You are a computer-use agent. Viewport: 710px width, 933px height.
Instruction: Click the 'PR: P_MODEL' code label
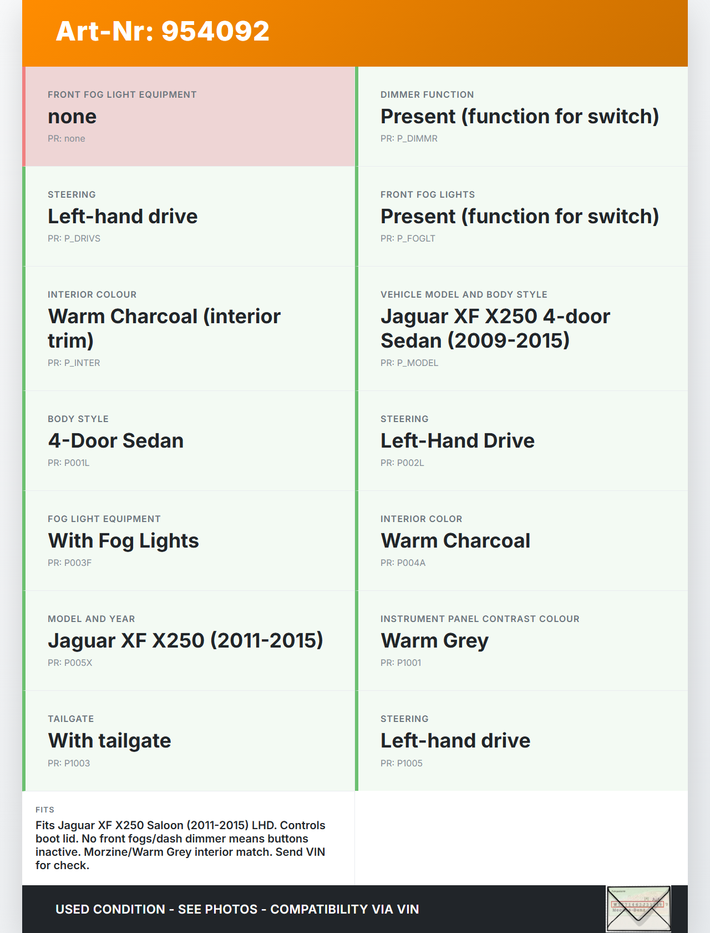click(409, 363)
